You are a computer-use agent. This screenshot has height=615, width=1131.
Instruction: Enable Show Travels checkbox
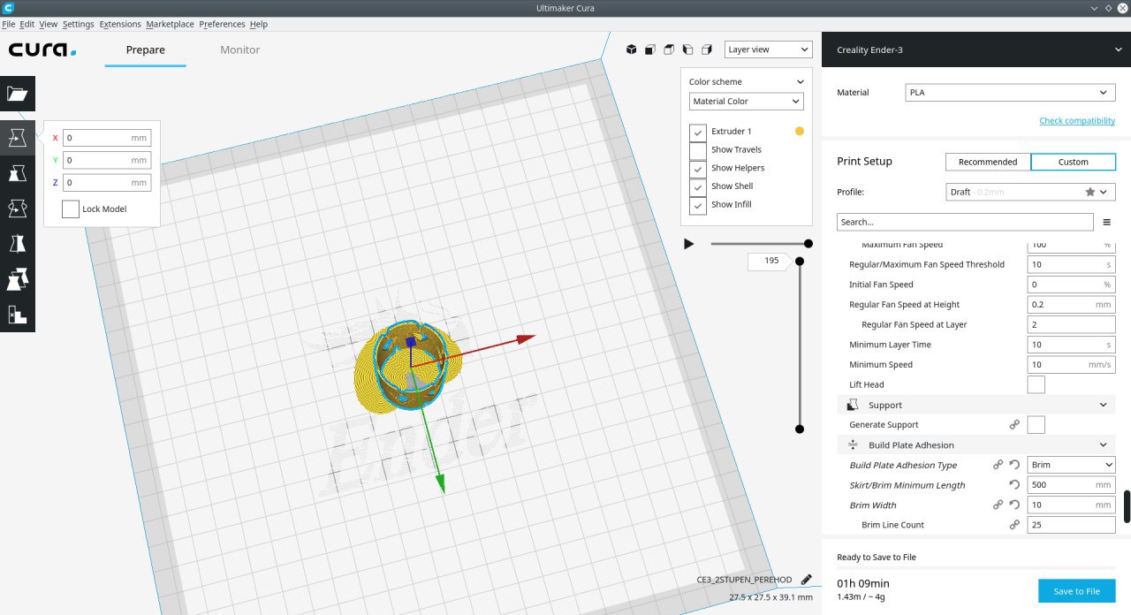[x=698, y=150]
